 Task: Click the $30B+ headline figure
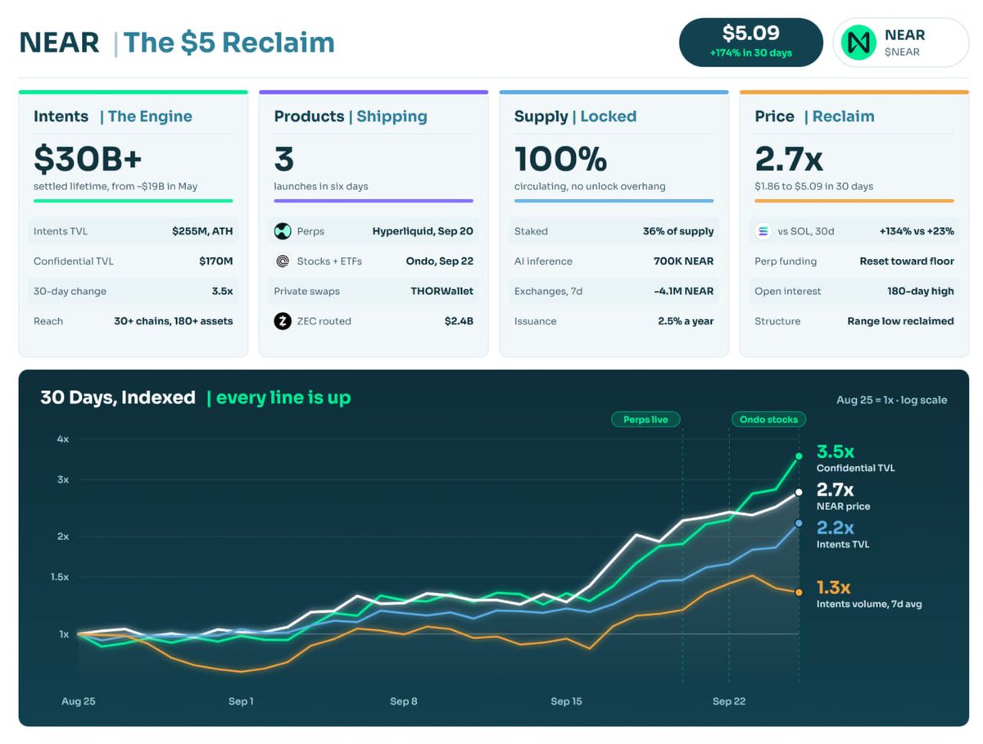[88, 158]
